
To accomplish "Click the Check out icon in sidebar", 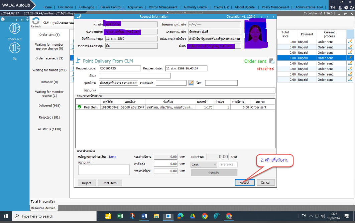I will point(14,28).
